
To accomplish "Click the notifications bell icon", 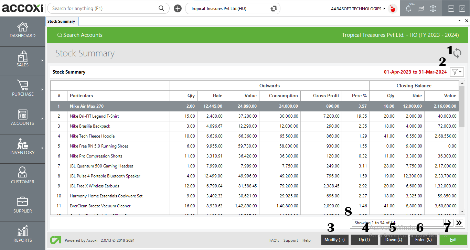I will [x=408, y=9].
